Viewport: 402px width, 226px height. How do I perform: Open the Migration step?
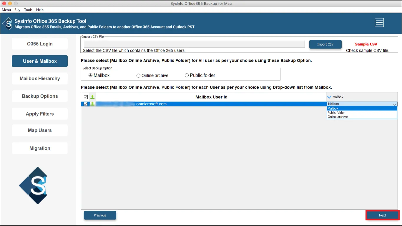point(40,148)
